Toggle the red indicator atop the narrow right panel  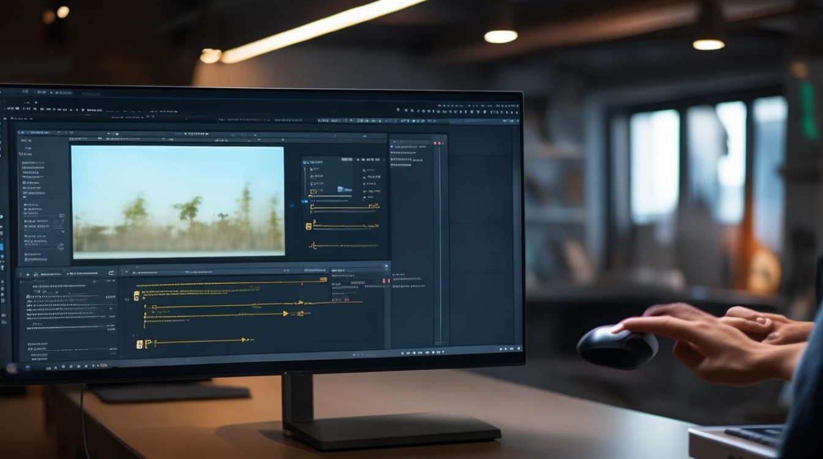click(437, 143)
